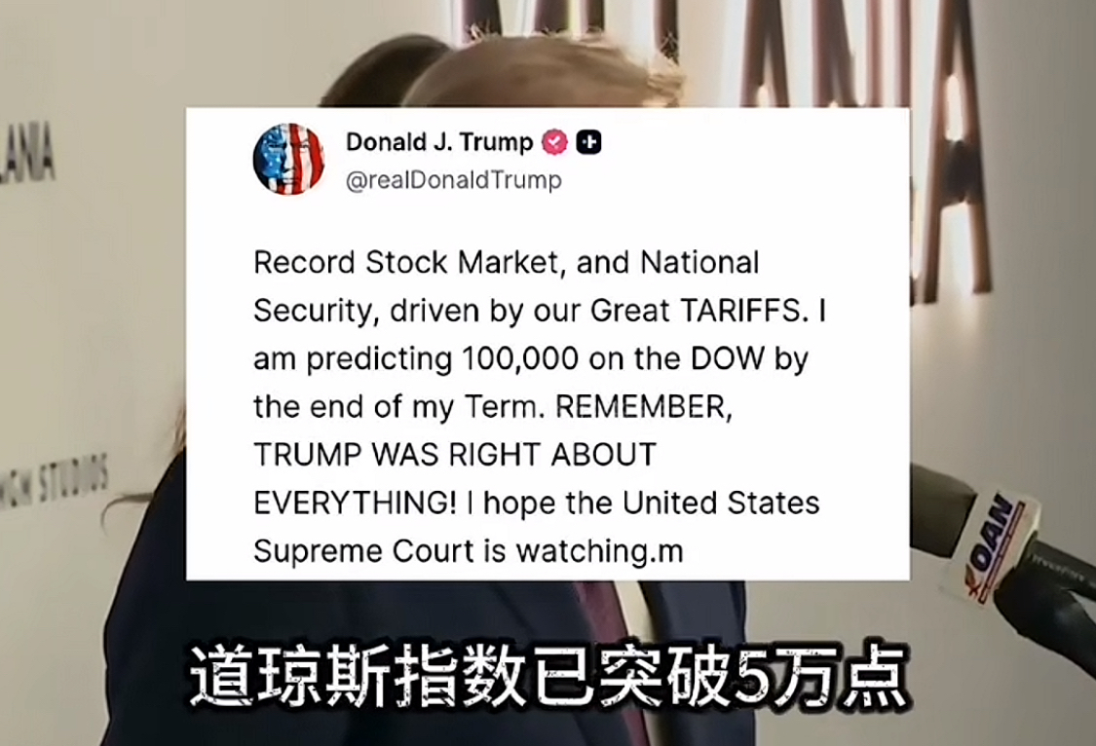
Task: Click the black plus badge beside the name
Action: click(x=588, y=142)
